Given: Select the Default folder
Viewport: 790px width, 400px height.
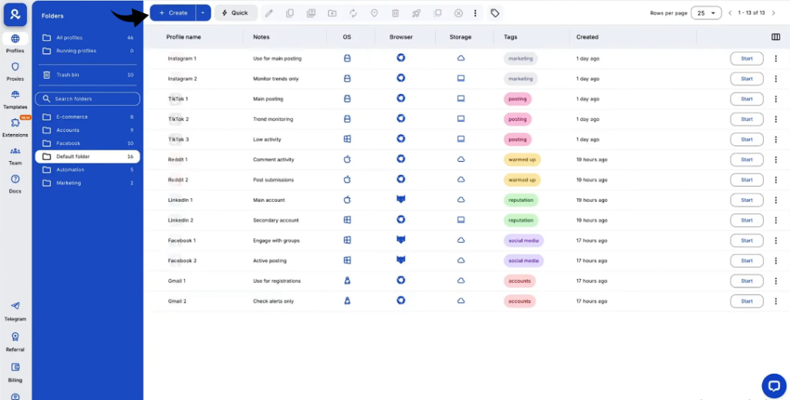Looking at the screenshot, I should pyautogui.click(x=88, y=156).
